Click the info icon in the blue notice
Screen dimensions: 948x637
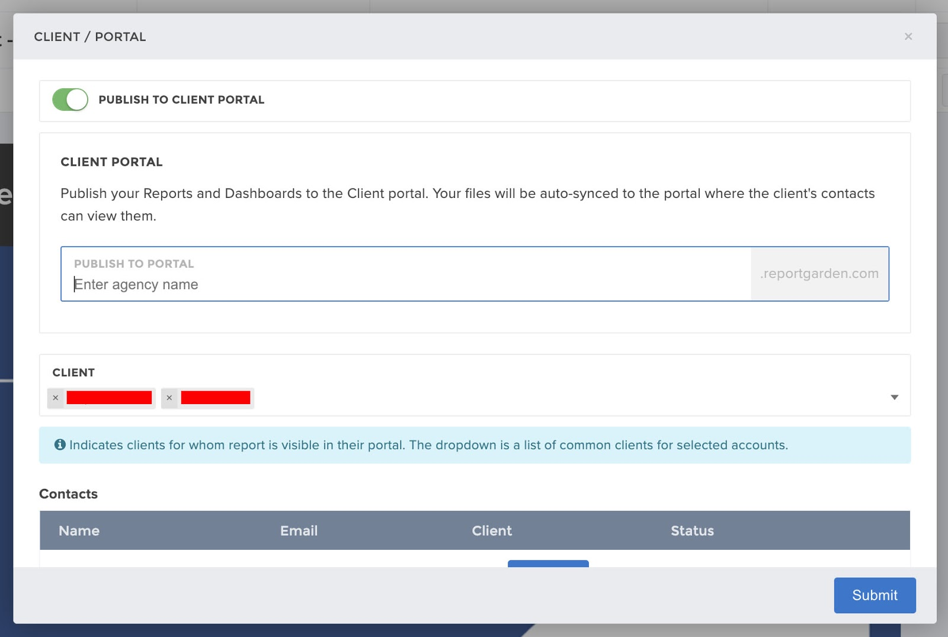[60, 444]
